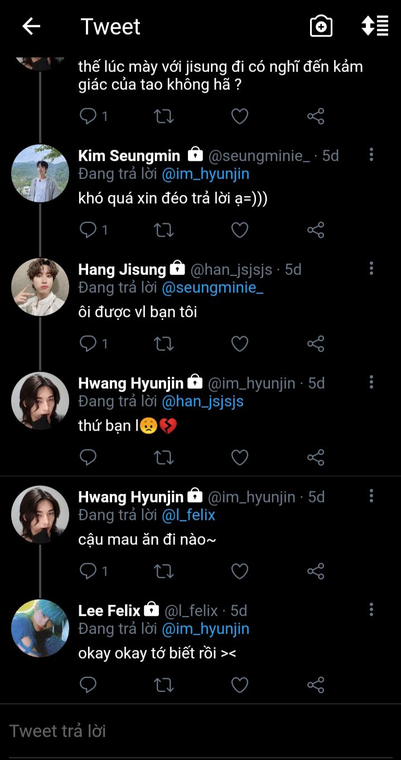Open more options for Hang Jisung's tweet
This screenshot has width=401, height=760.
click(x=371, y=269)
